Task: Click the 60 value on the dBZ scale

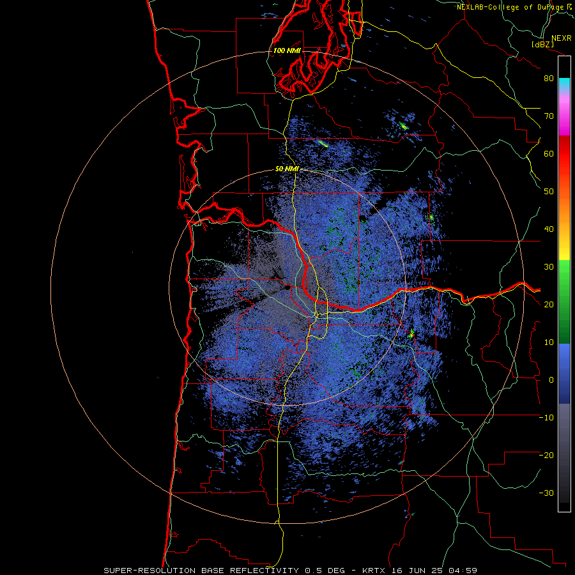Action: pyautogui.click(x=549, y=153)
